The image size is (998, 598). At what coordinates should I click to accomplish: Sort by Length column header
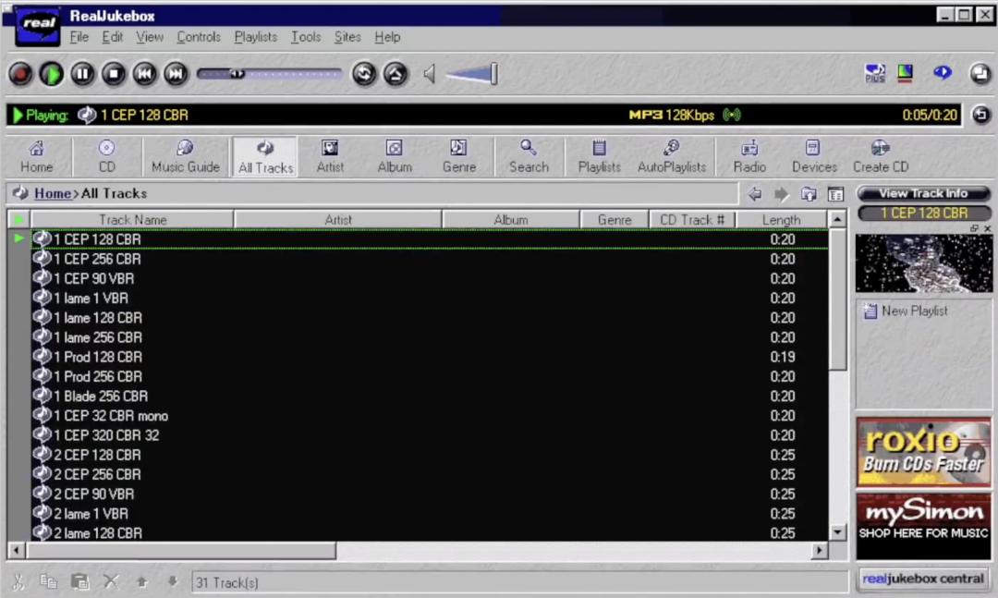(782, 220)
